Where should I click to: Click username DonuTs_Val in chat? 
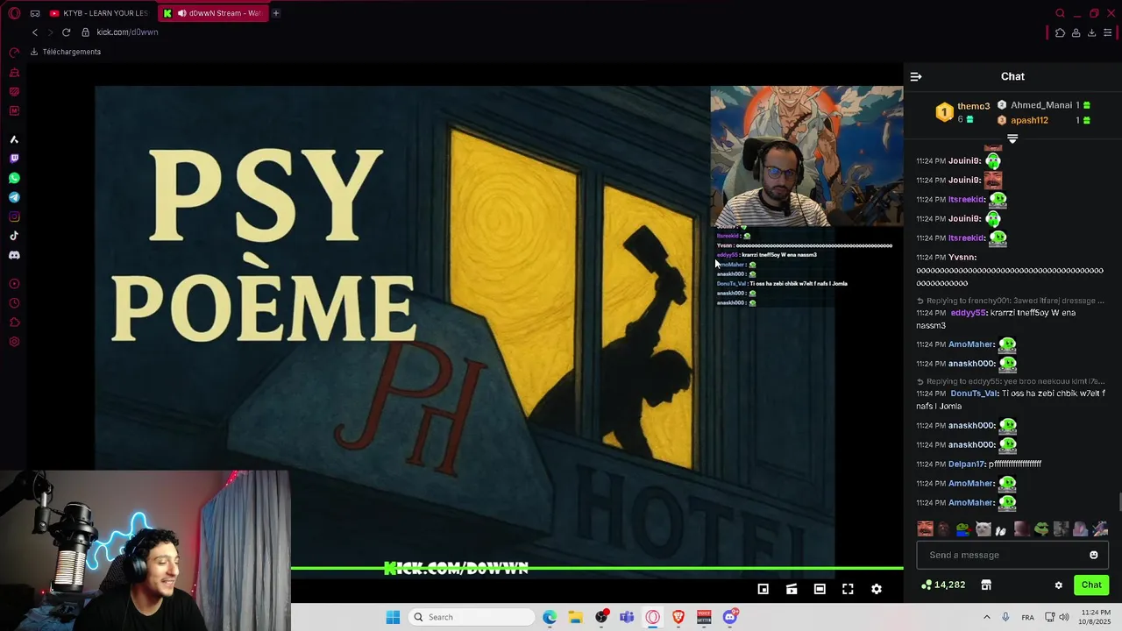click(x=974, y=393)
